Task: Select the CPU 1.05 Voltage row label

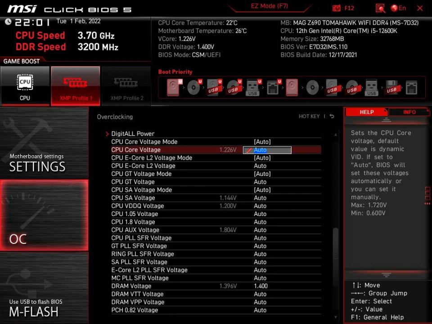Action: 135,214
